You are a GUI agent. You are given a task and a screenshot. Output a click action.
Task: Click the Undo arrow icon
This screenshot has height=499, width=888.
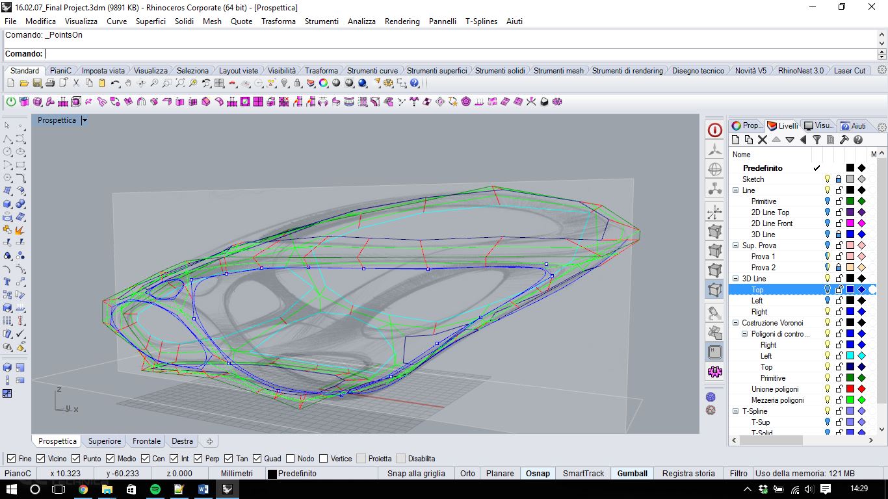point(115,83)
